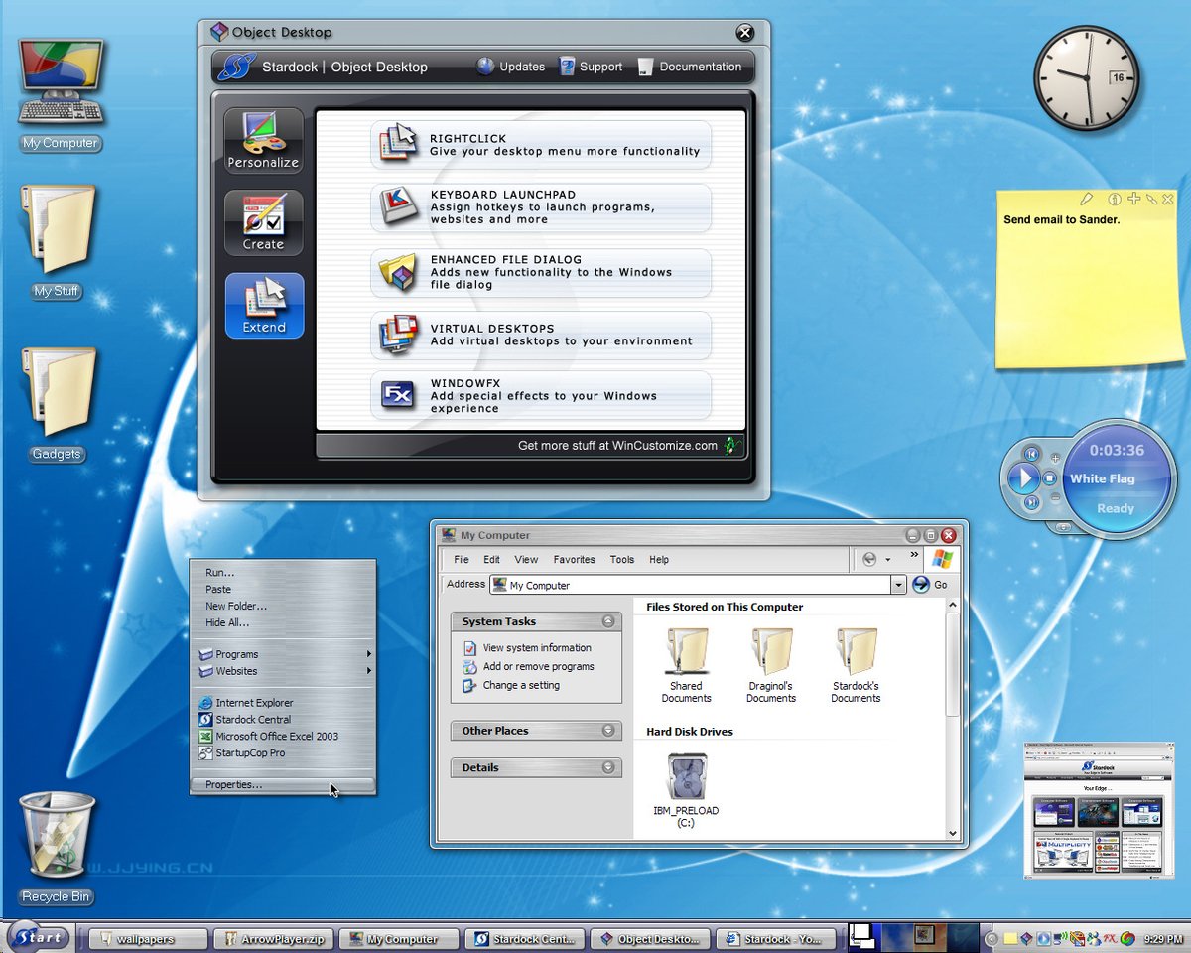This screenshot has width=1191, height=953.
Task: Open WindowFX special effects component
Action: (541, 395)
